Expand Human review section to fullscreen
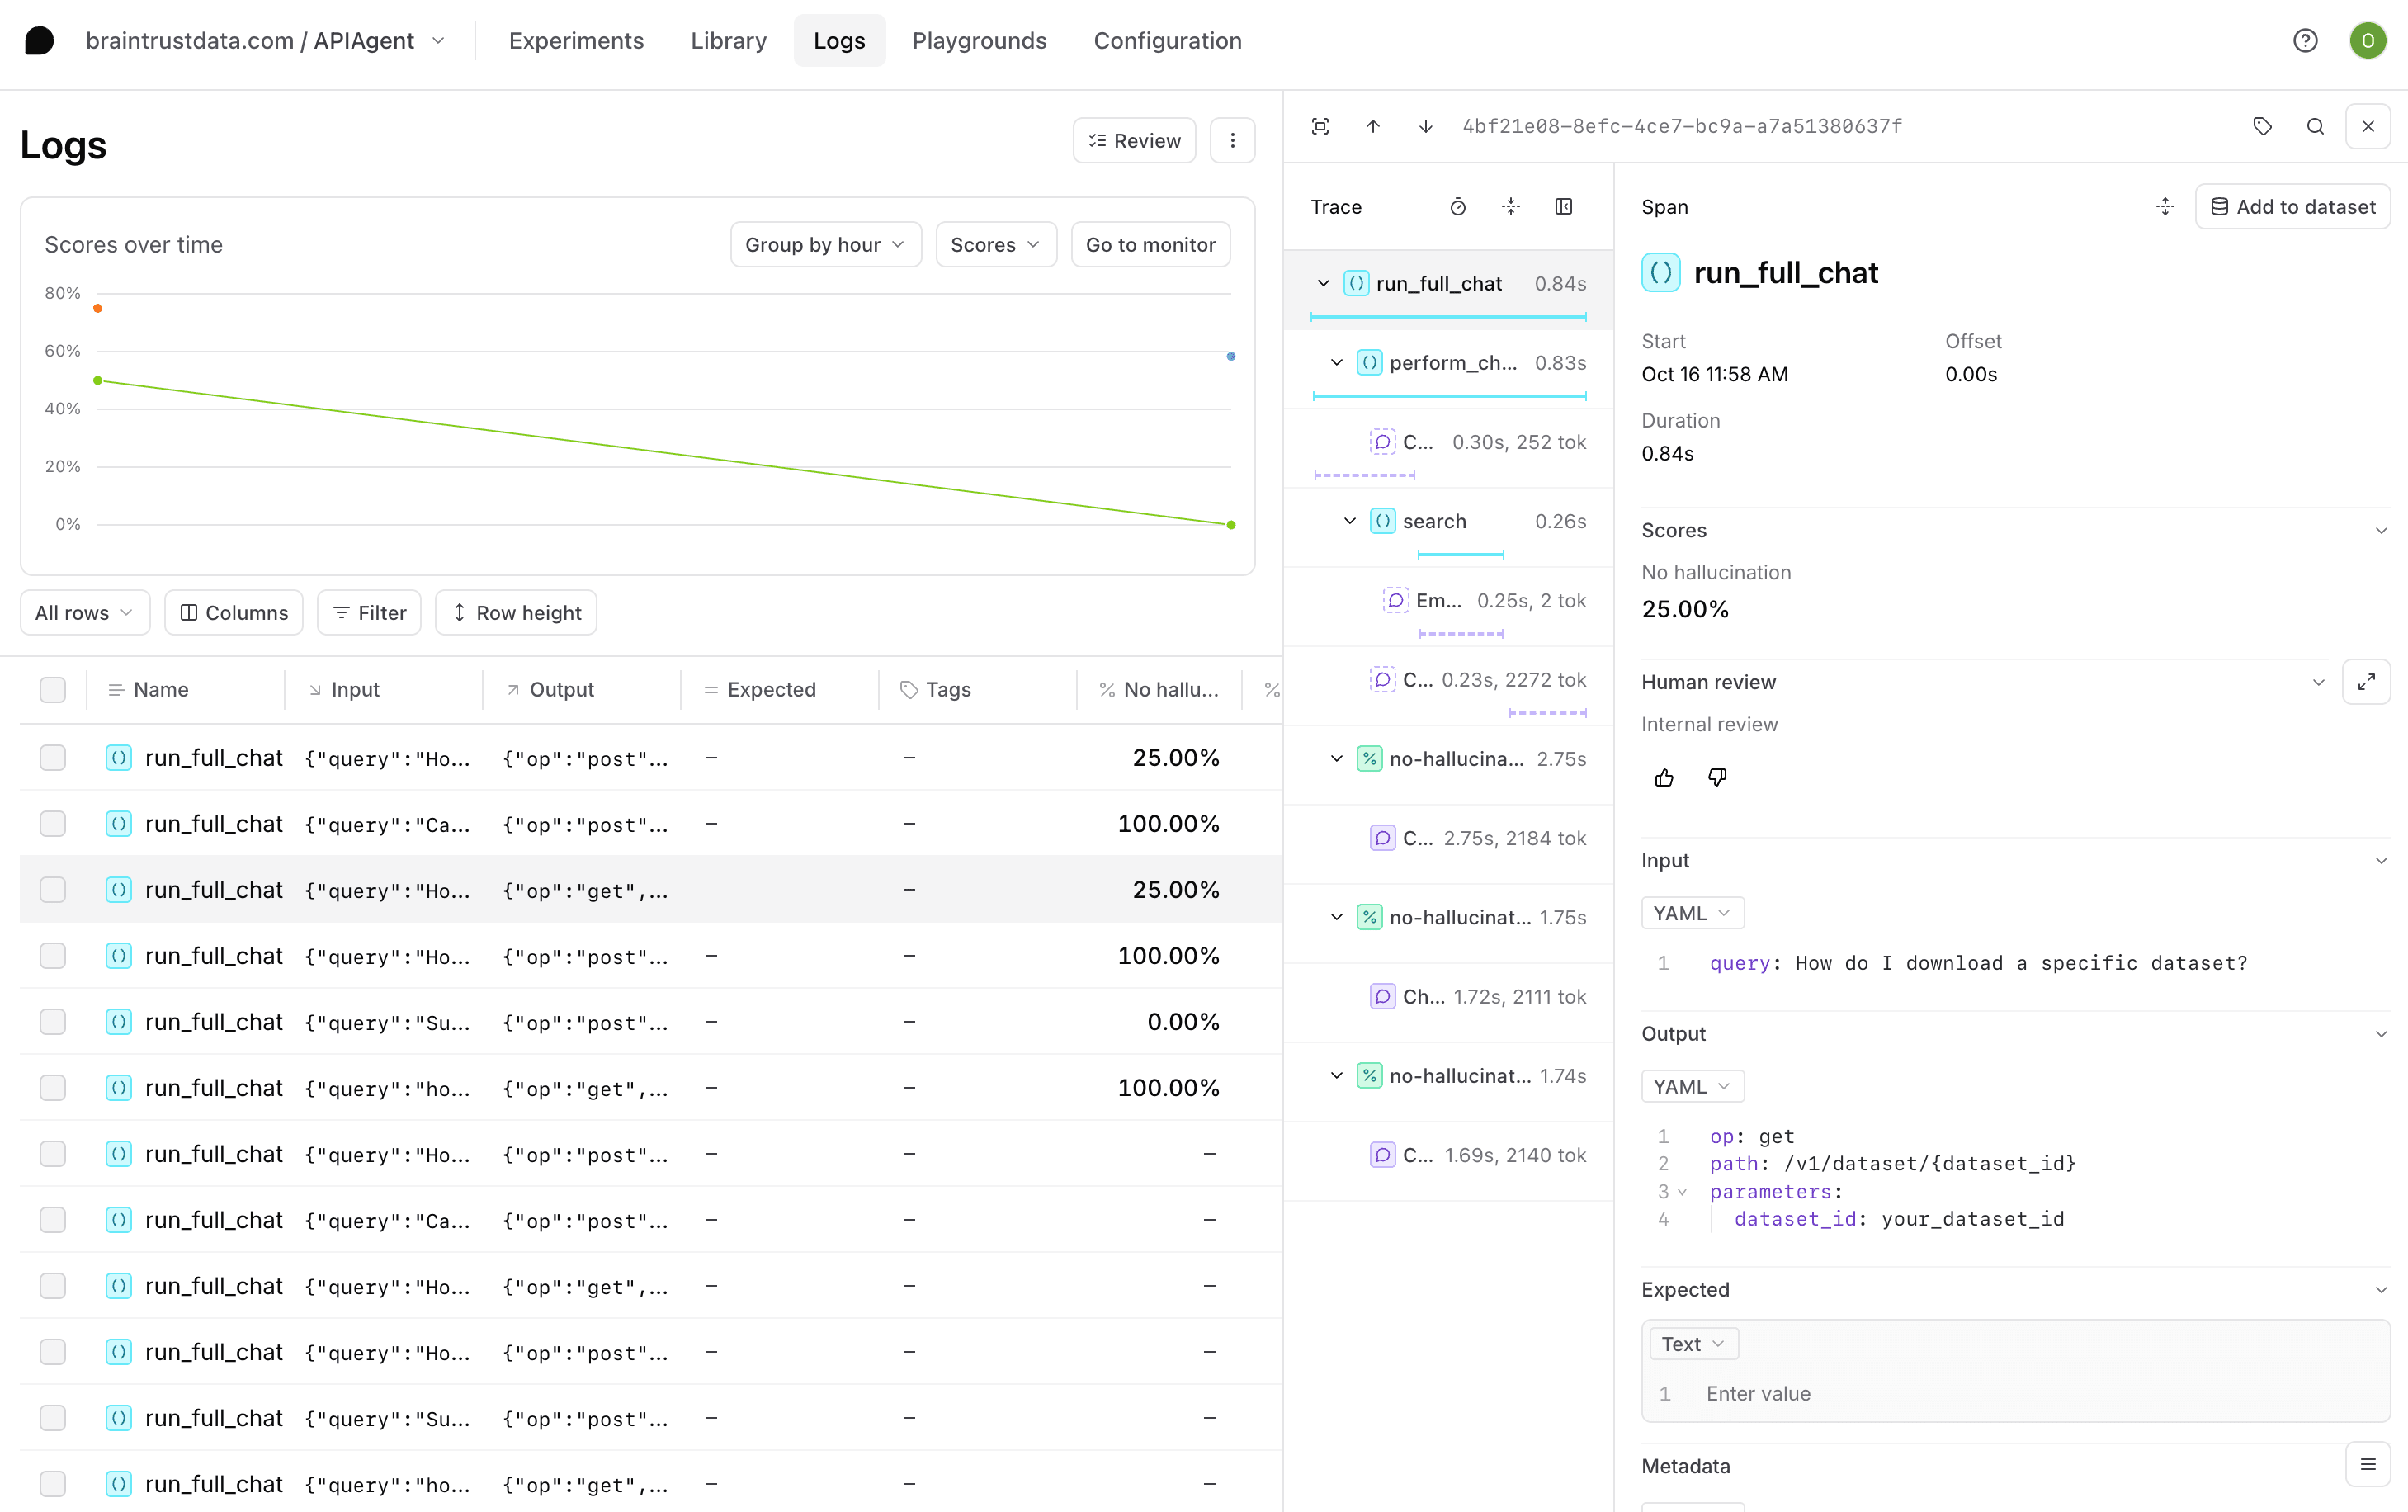 coord(2366,681)
